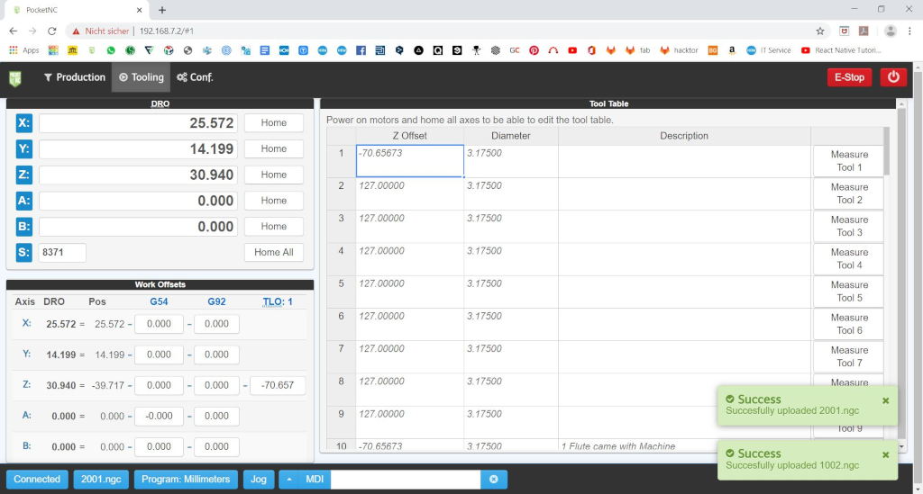Click Measure Tool 5
The width and height of the screenshot is (923, 494).
click(849, 292)
